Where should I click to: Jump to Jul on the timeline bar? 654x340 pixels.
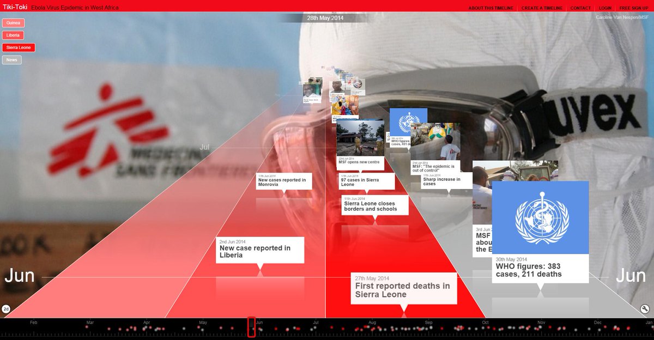[316, 323]
